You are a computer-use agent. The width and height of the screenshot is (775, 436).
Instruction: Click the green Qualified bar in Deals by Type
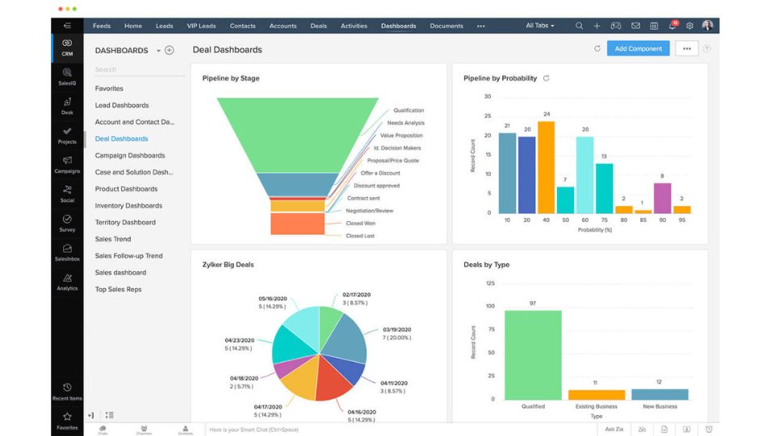point(533,354)
